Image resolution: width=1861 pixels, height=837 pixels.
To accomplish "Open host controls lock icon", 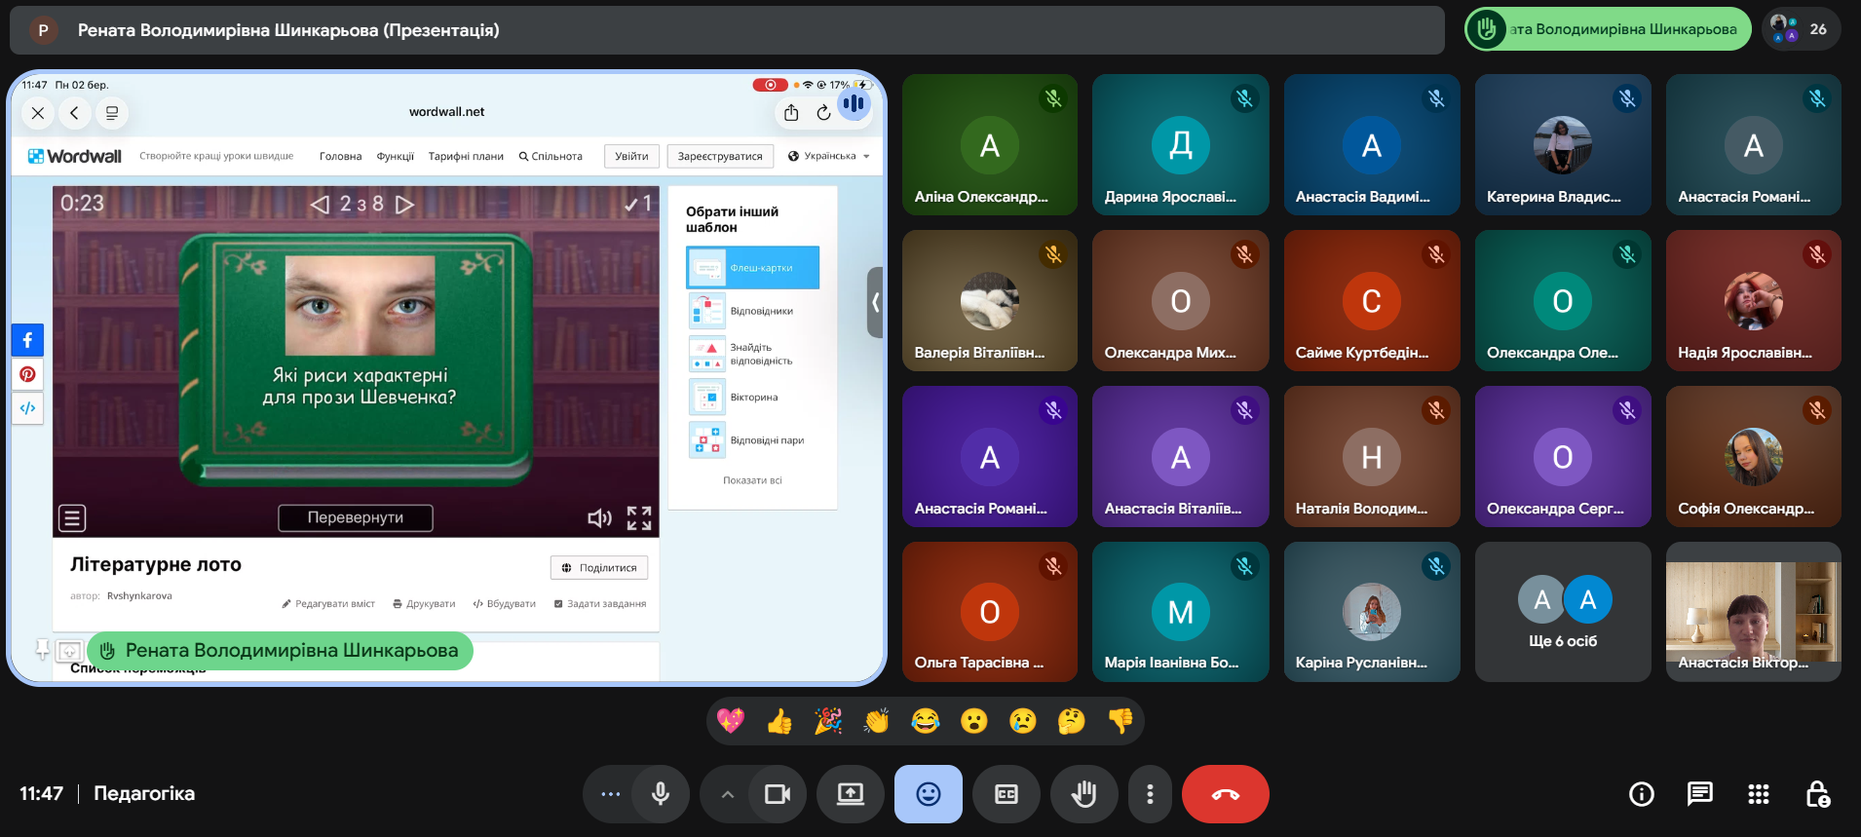I will tap(1818, 794).
